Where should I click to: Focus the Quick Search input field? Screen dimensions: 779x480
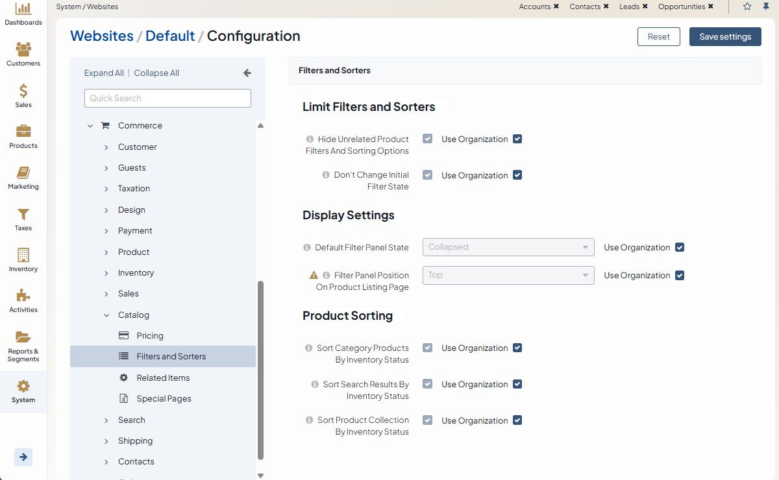point(167,98)
